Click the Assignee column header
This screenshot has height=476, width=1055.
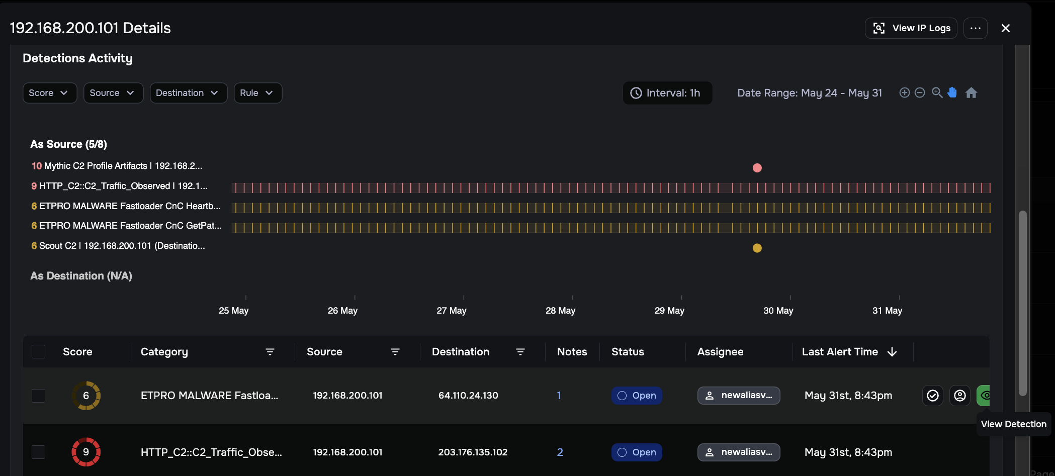coord(720,352)
